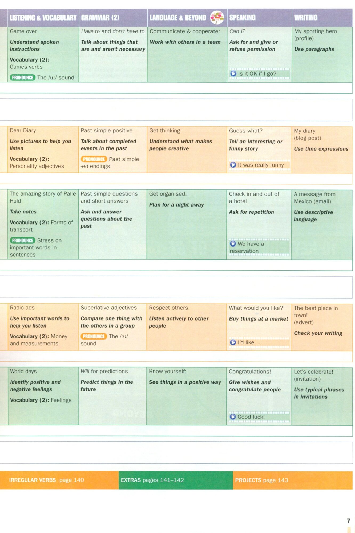Click the play icon next to "I'd like …"
Viewport: 355px width, 533px height.
[x=233, y=342]
